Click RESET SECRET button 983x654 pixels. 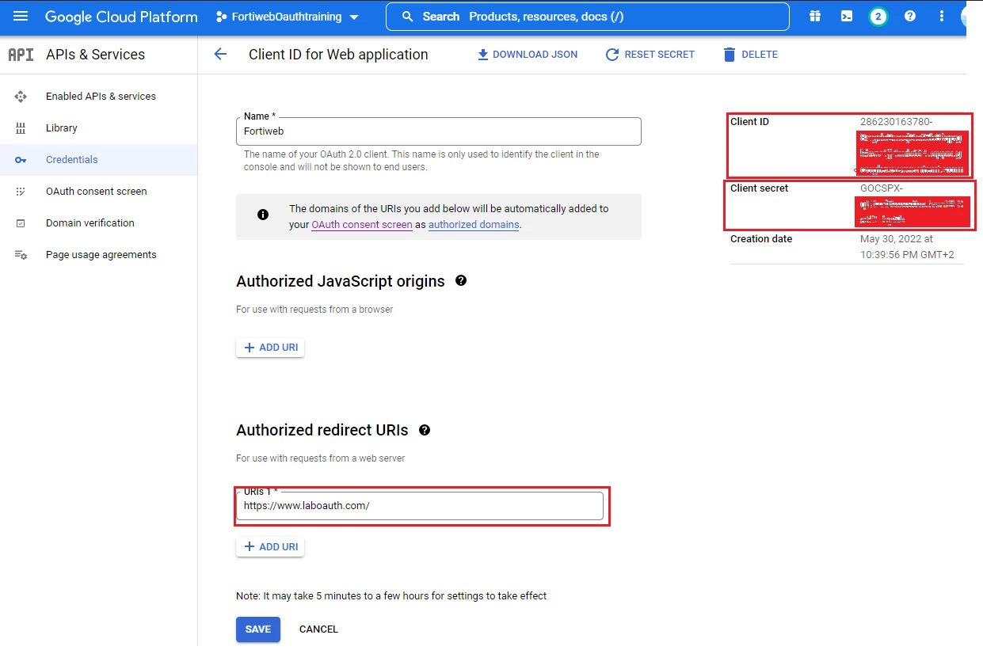pyautogui.click(x=650, y=55)
